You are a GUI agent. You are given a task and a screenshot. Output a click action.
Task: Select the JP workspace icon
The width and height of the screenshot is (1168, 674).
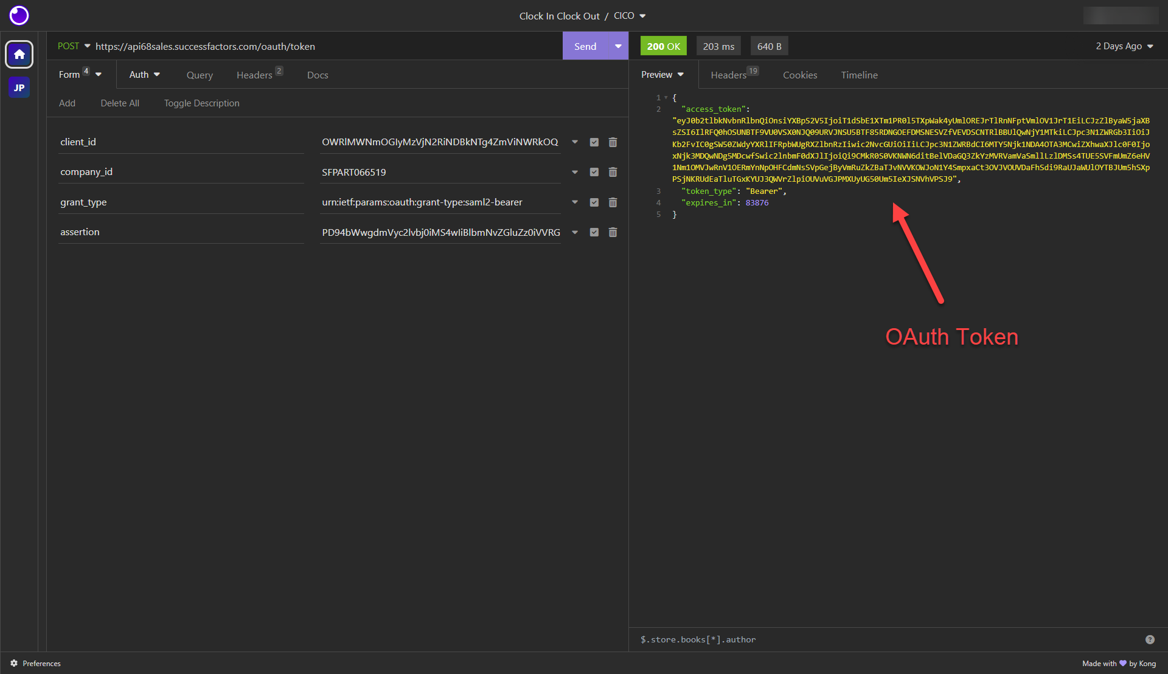point(19,88)
